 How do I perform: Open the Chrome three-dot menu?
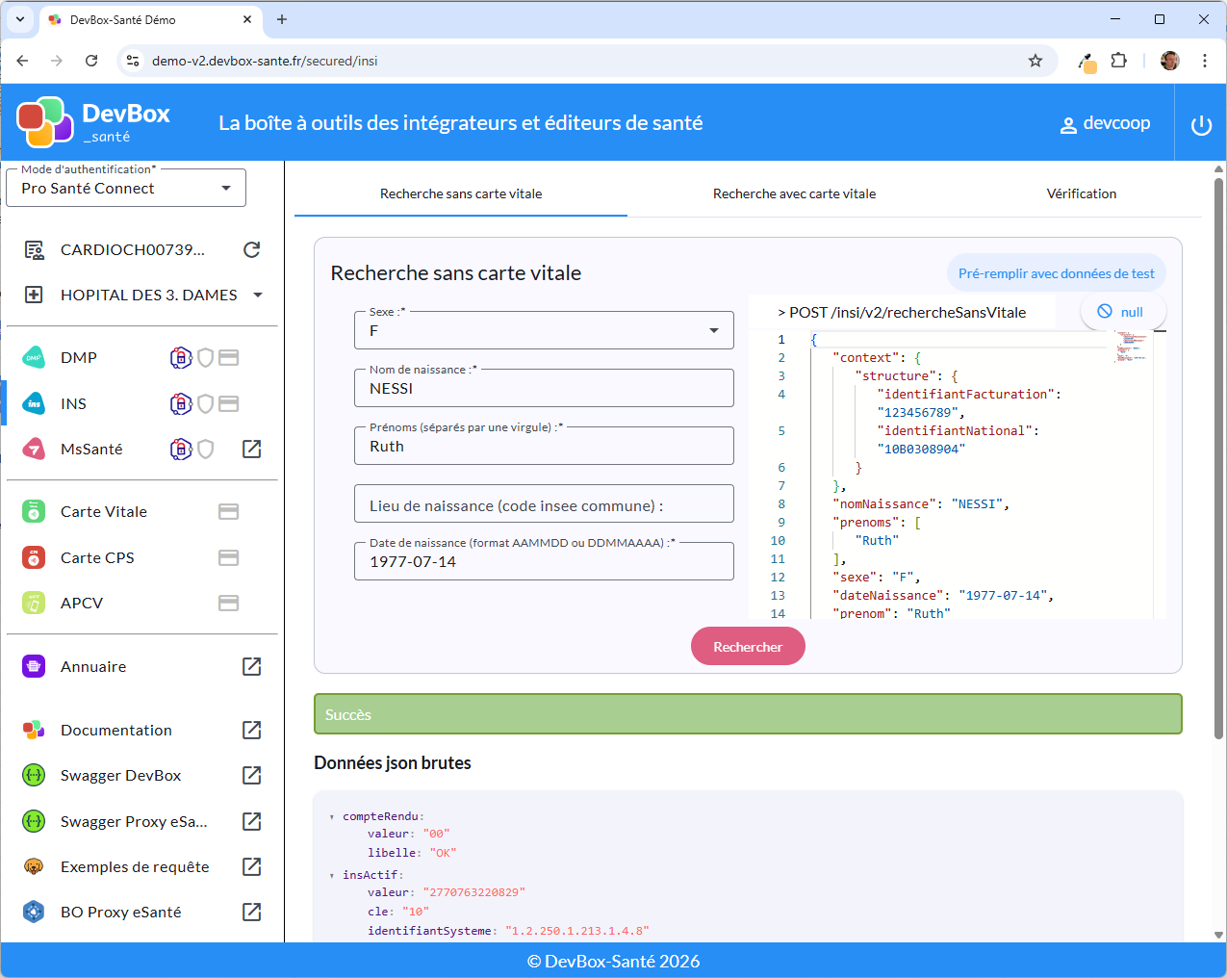point(1204,61)
